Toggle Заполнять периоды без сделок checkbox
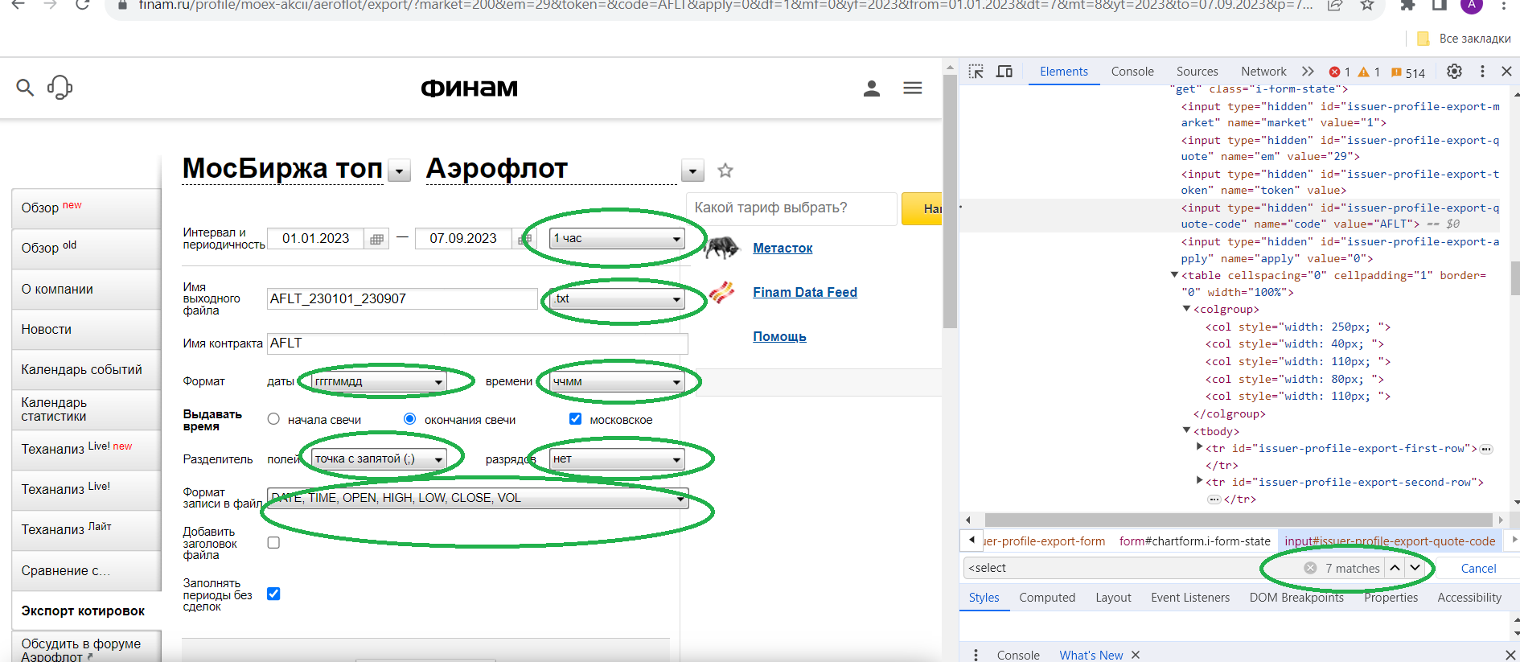Viewport: 1520px width, 662px height. pos(273,594)
